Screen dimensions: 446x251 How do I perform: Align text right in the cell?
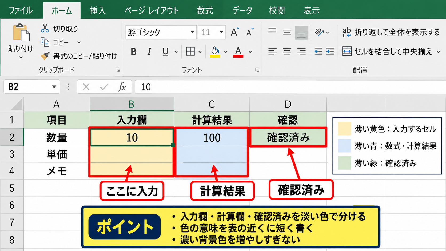[302, 51]
